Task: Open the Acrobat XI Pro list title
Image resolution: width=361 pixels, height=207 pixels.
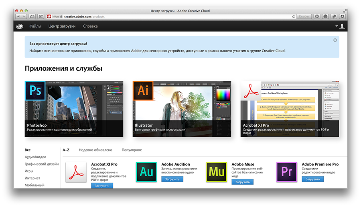Action: [x=104, y=164]
